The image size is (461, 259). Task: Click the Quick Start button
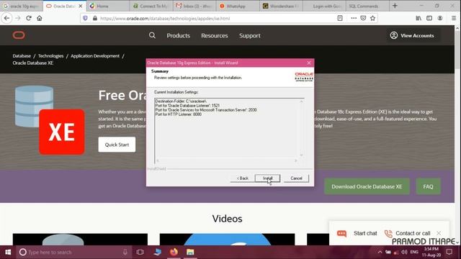click(117, 145)
